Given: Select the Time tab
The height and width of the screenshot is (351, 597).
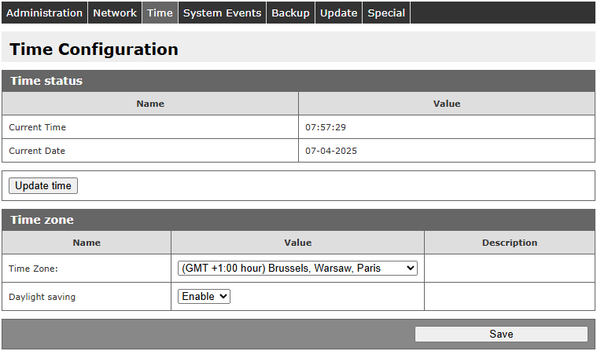Looking at the screenshot, I should (160, 13).
